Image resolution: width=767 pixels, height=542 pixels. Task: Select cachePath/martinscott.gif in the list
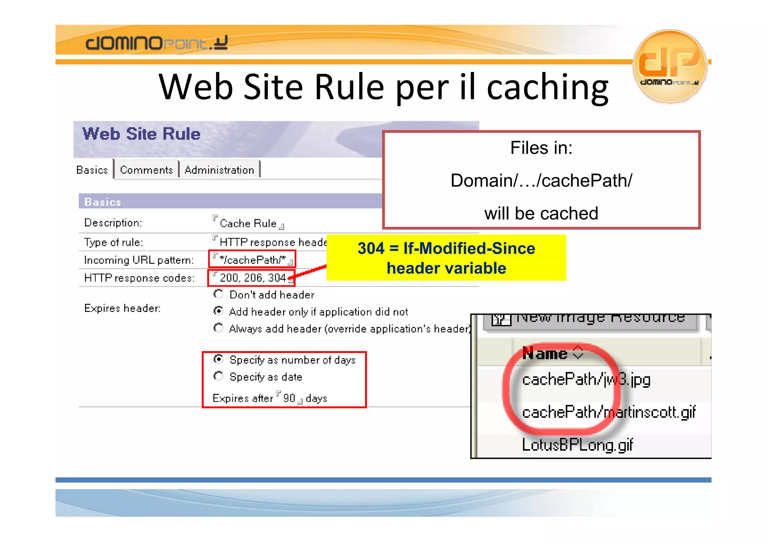click(x=608, y=412)
